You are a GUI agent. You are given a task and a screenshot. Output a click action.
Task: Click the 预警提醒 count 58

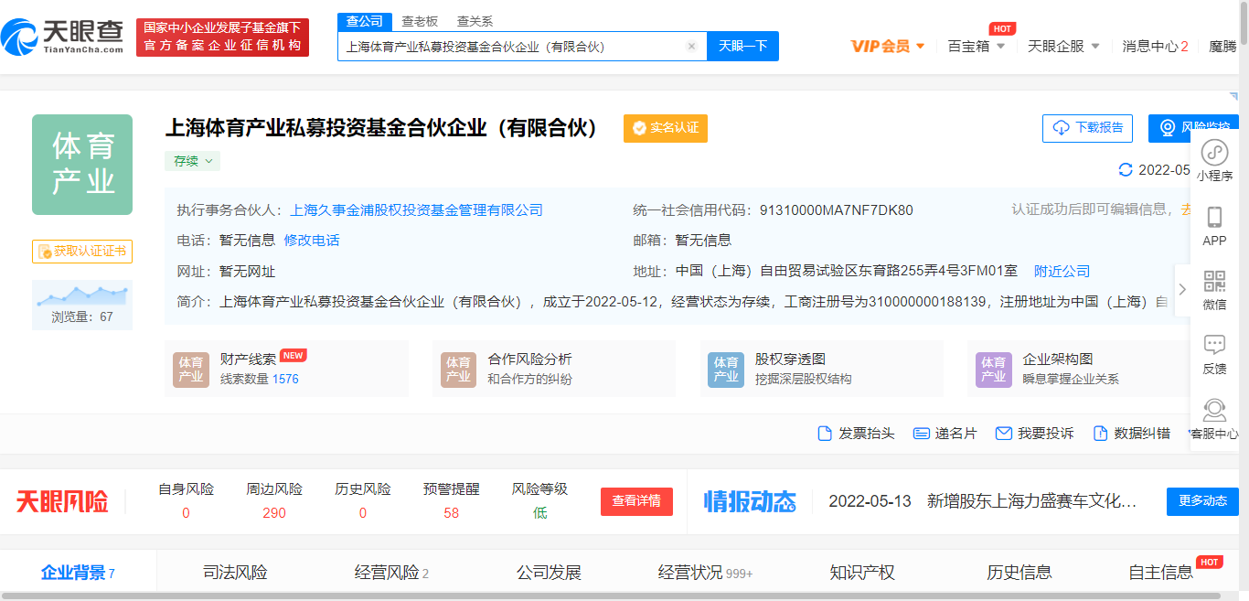[x=451, y=513]
